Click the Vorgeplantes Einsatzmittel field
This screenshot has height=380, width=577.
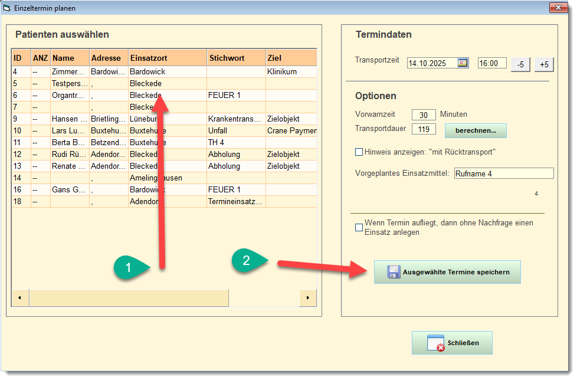click(503, 173)
